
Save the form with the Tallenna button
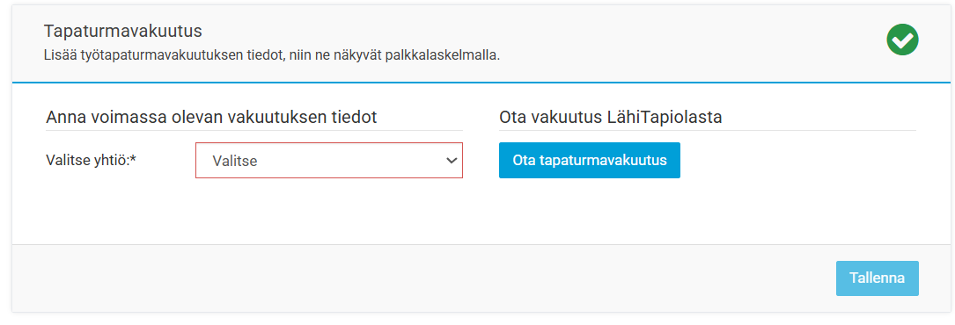tap(877, 278)
